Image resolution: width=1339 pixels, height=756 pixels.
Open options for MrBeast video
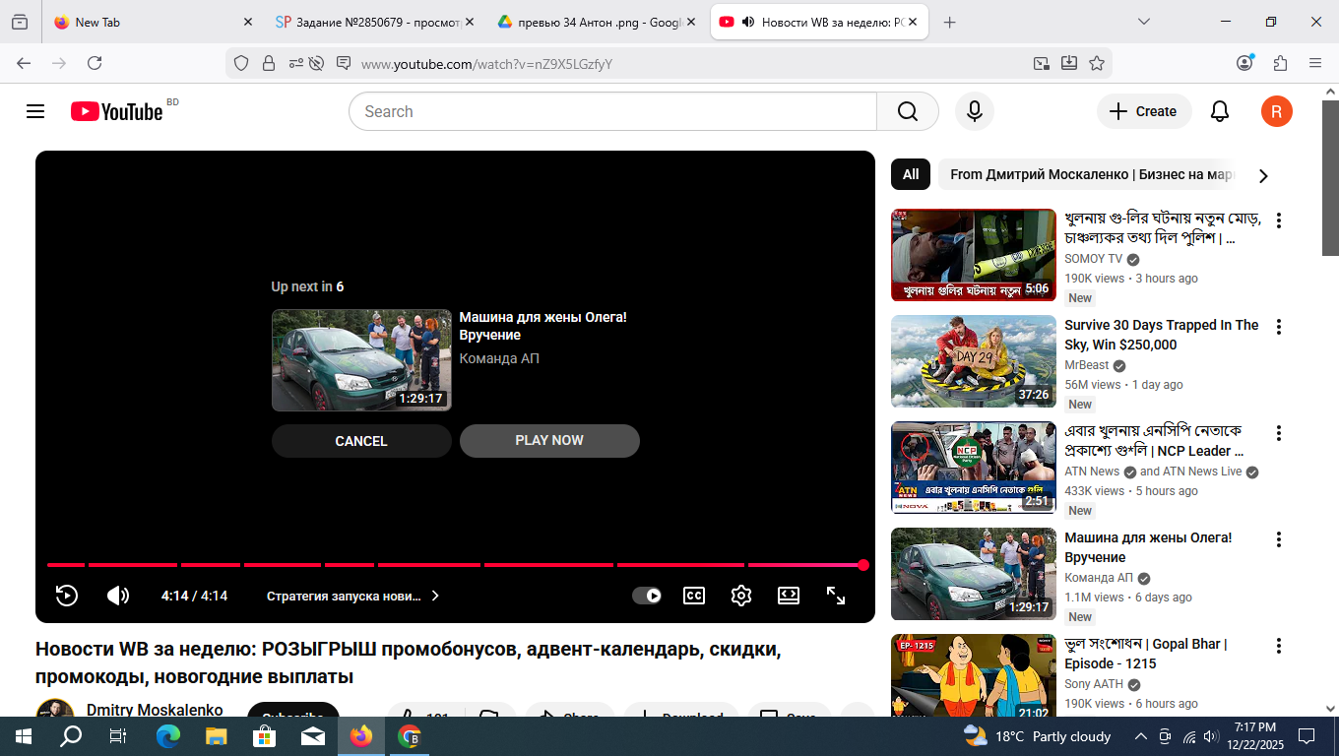pos(1279,327)
